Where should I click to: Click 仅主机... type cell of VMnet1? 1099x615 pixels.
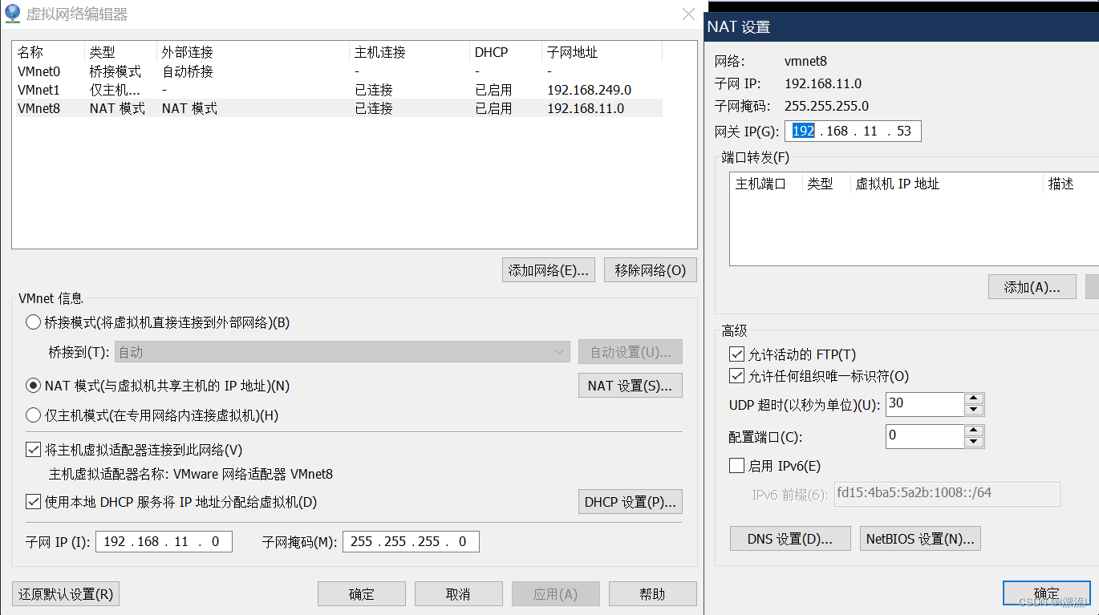click(115, 90)
